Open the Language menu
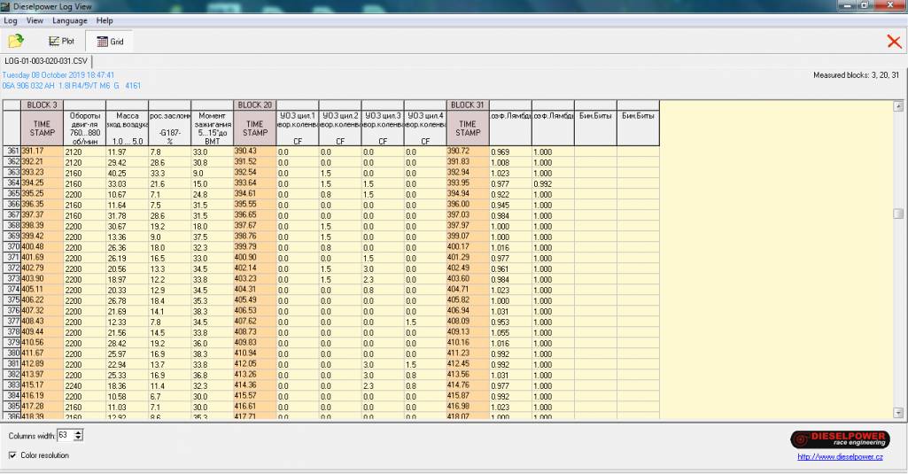This screenshot has width=908, height=474. (x=70, y=19)
